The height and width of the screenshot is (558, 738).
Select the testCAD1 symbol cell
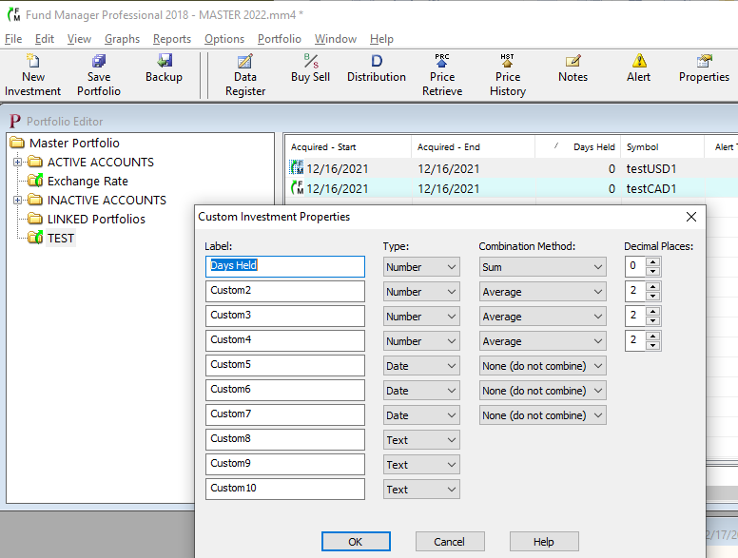[x=651, y=188]
